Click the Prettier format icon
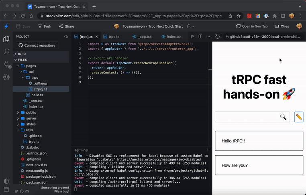The image size is (306, 195). 192,37
